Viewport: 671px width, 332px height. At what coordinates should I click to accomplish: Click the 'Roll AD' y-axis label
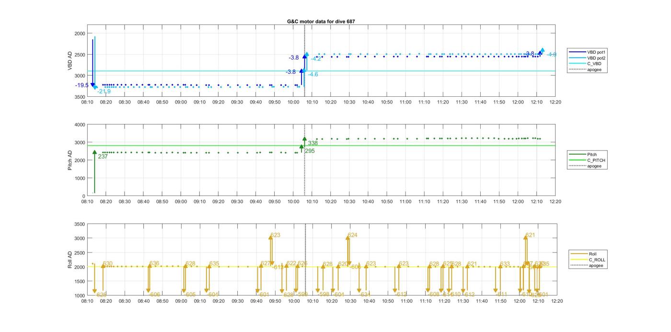pos(70,259)
